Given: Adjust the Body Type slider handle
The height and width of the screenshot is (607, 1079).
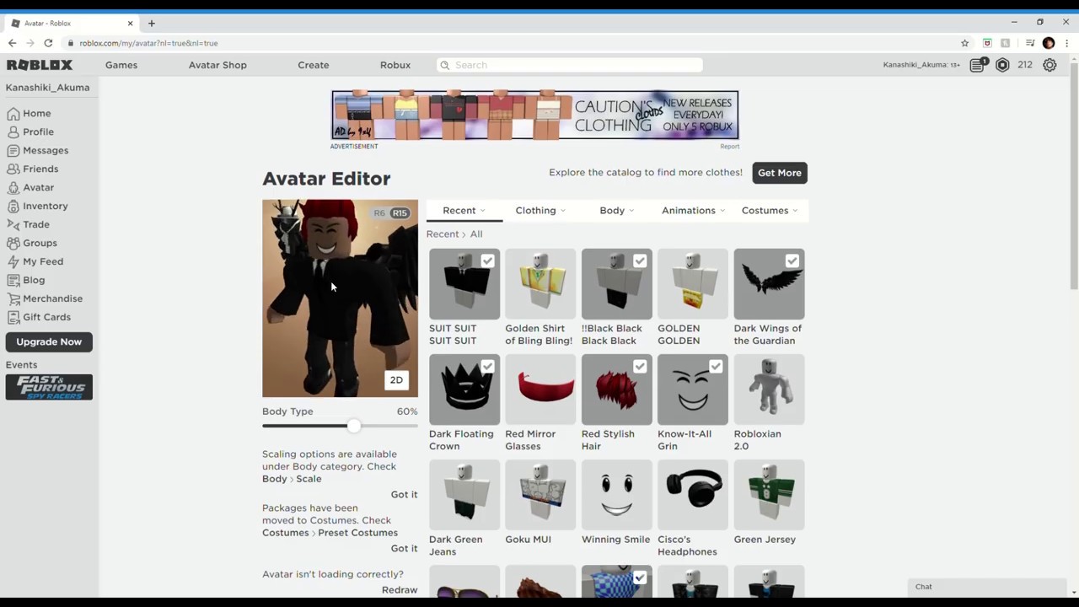Looking at the screenshot, I should tap(354, 426).
